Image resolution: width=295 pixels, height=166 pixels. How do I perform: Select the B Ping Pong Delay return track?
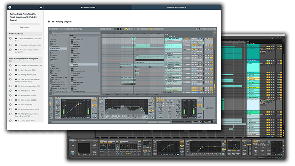[174, 90]
